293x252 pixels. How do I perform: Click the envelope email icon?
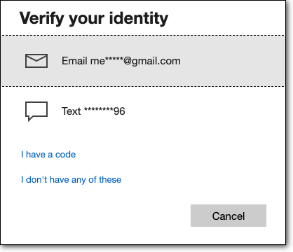pos(36,61)
